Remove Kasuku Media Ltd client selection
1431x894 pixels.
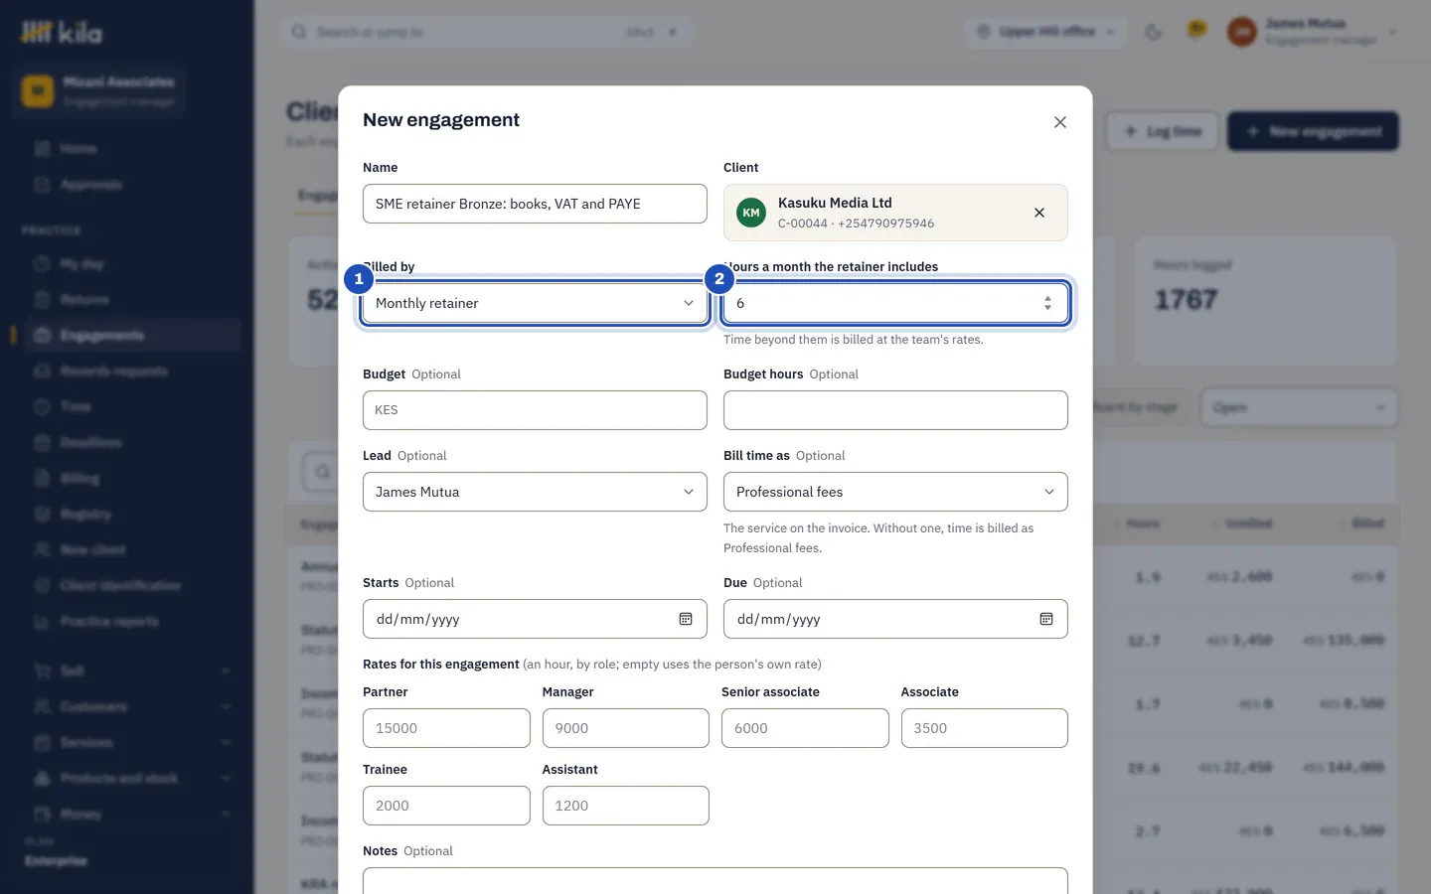(1039, 213)
